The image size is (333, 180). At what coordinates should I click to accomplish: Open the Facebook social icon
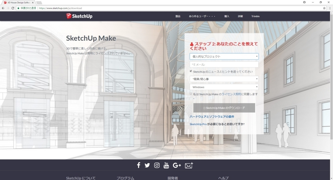139,165
